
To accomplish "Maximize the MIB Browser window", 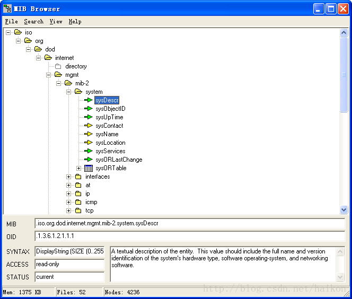I will click(x=331, y=9).
